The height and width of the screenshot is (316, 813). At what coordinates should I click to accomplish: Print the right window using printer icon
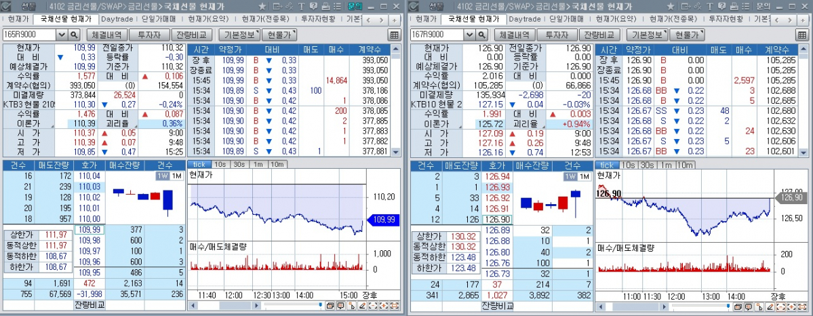coord(734,7)
